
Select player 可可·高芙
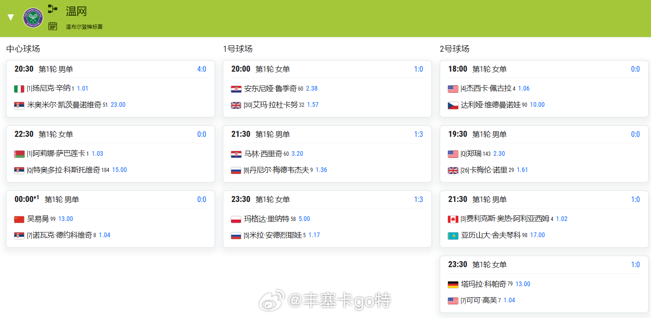[x=482, y=300]
